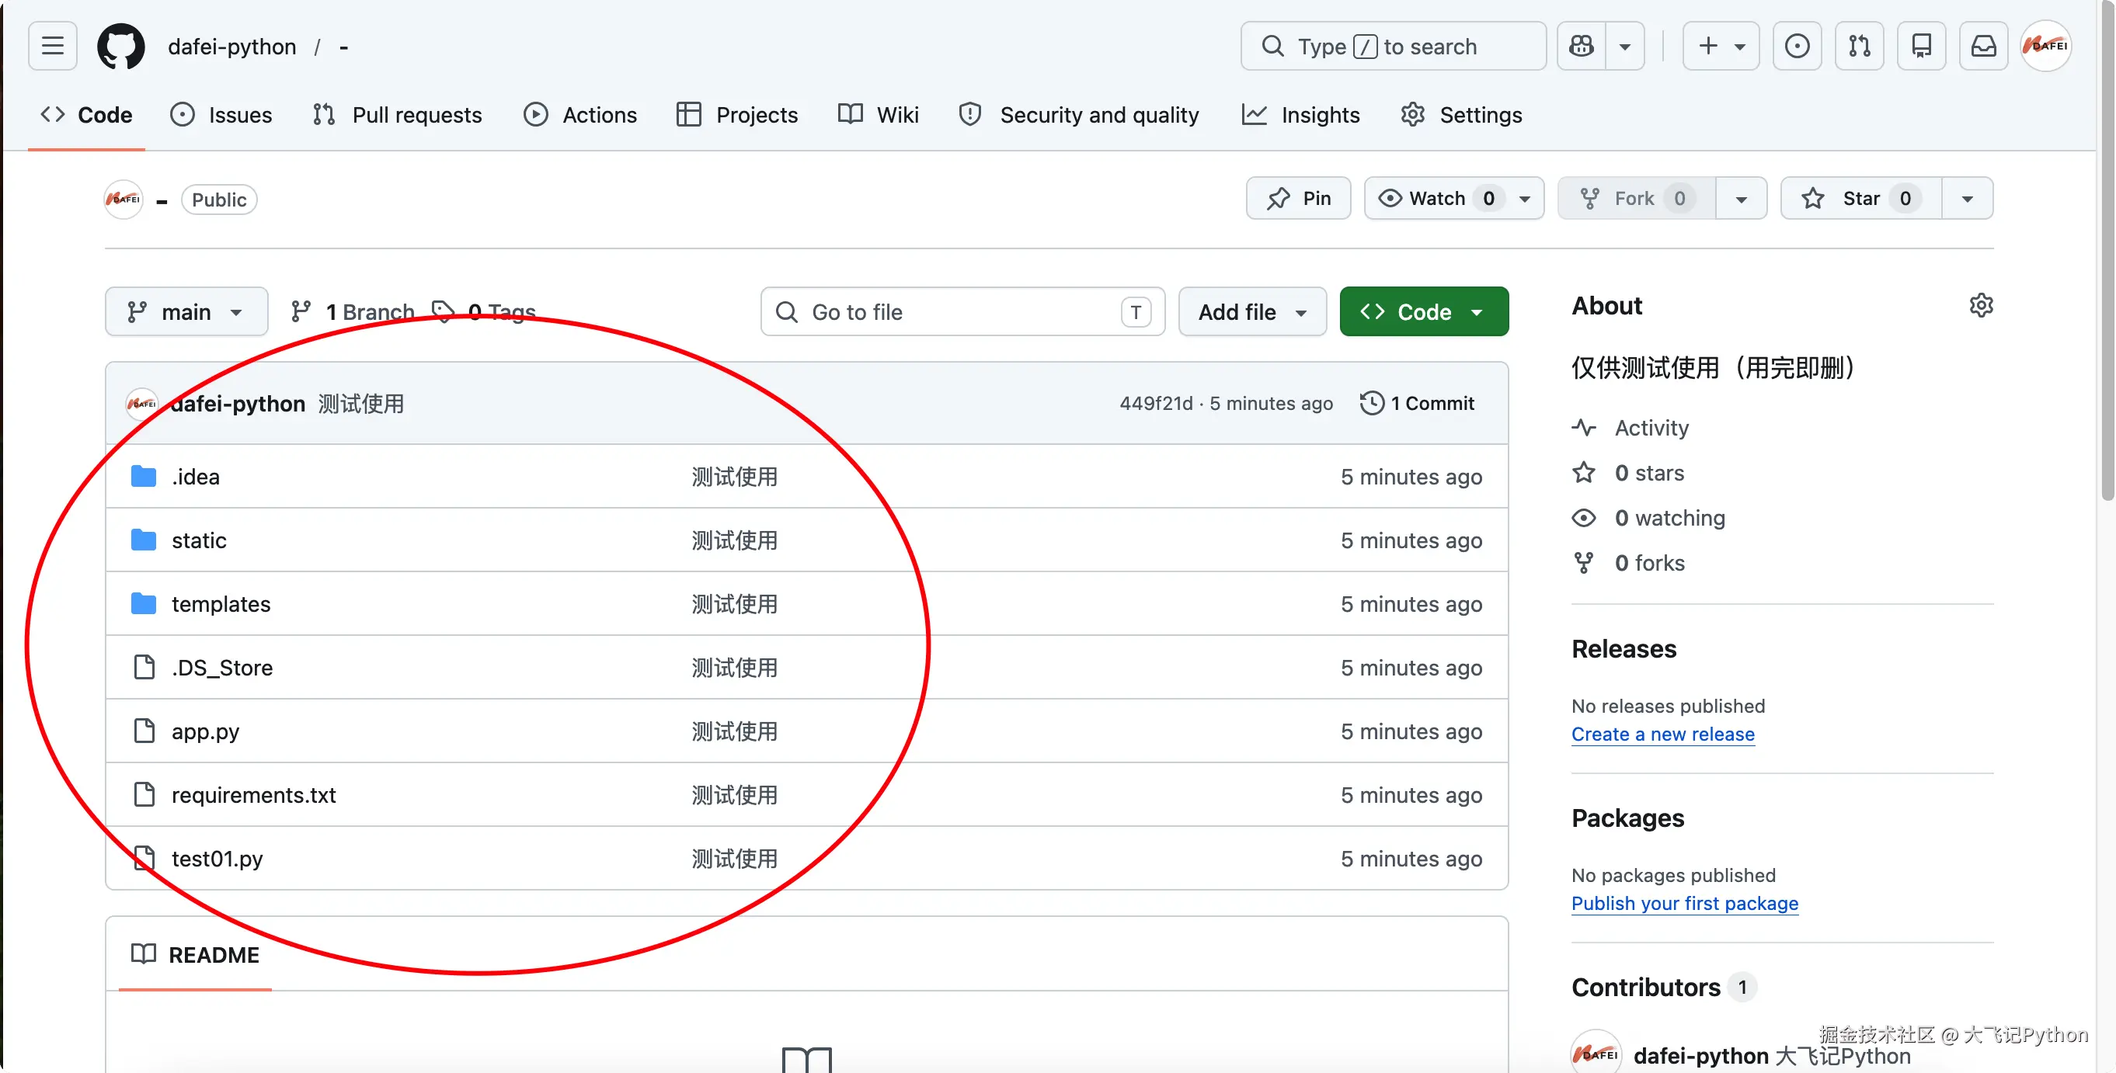Expand the Watch options arrow
The height and width of the screenshot is (1073, 2116).
click(1525, 198)
